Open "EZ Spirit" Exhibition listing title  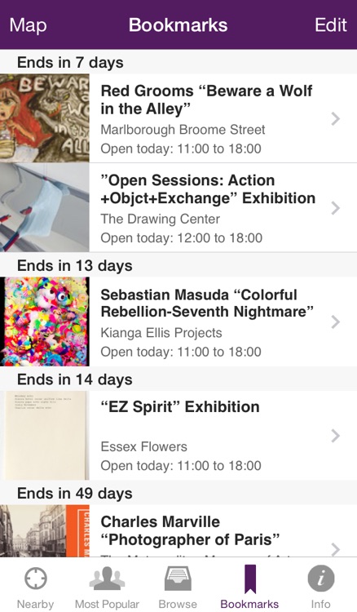click(x=180, y=406)
